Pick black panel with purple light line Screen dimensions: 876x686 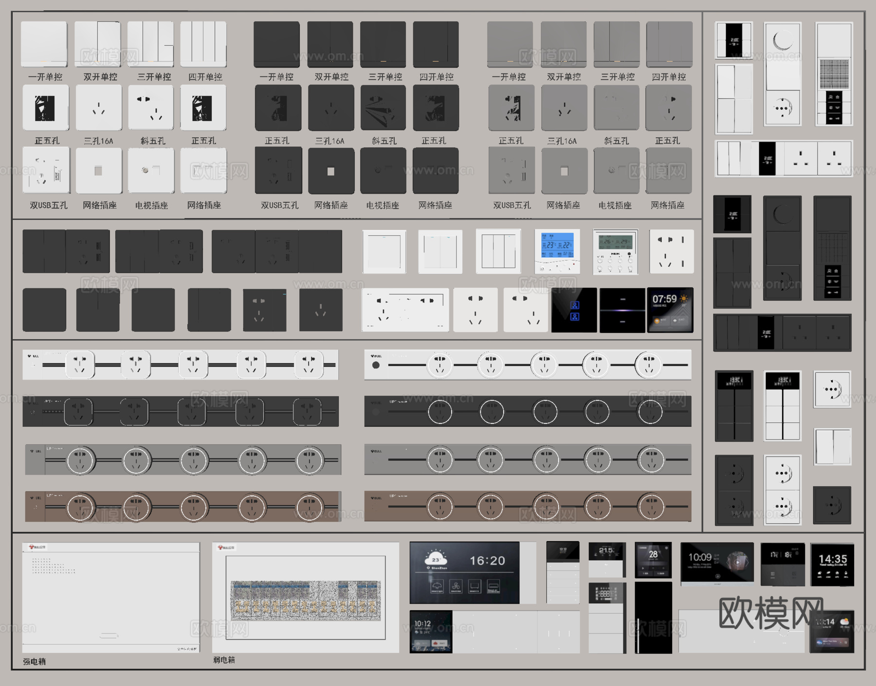click(x=622, y=310)
